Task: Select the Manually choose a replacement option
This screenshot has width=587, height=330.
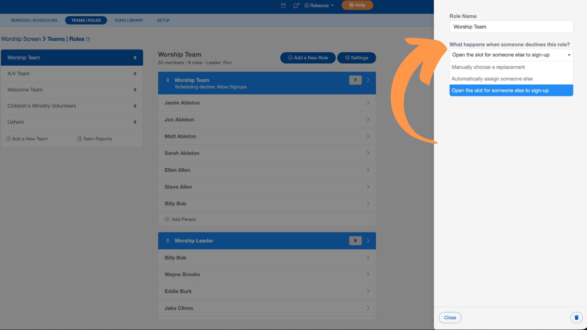Action: click(488, 67)
